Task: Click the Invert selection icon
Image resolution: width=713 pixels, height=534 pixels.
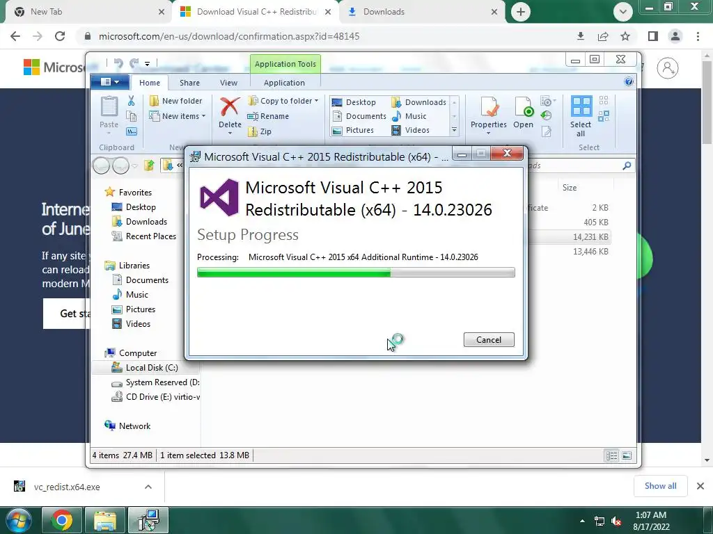Action: 604,116
